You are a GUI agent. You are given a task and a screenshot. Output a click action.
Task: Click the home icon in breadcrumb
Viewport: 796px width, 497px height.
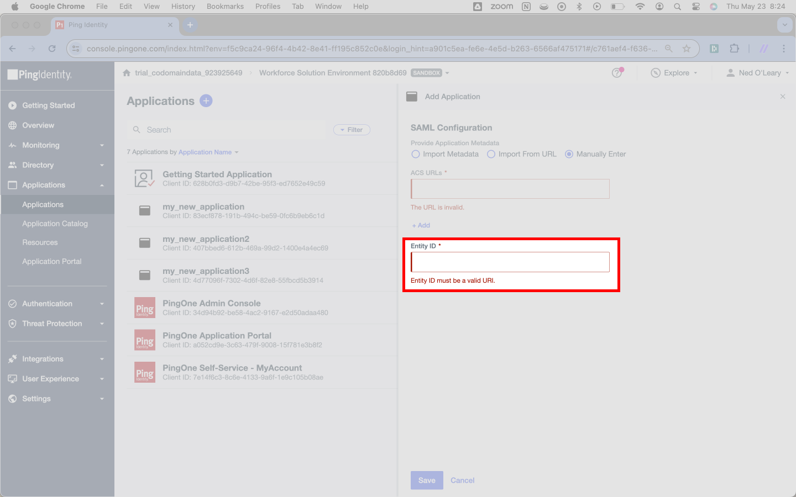coord(127,73)
